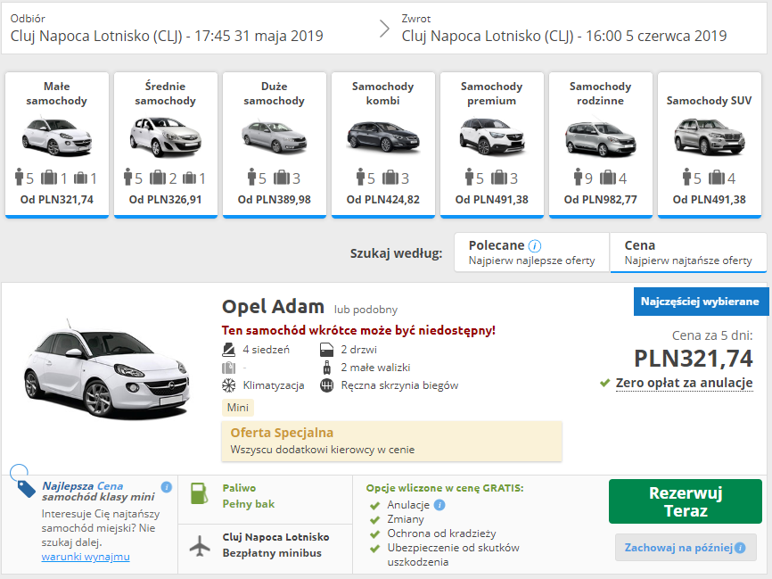Image resolution: width=772 pixels, height=579 pixels.
Task: Click info icon beside Anulacje option
Action: [x=439, y=505]
